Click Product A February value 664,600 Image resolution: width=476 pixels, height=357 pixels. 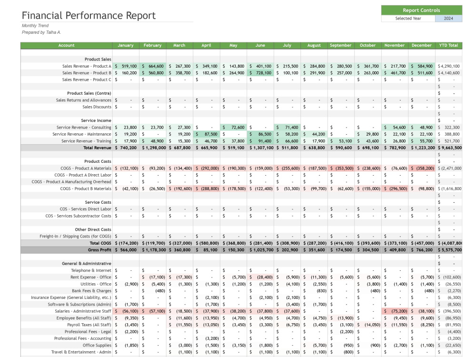[153, 66]
